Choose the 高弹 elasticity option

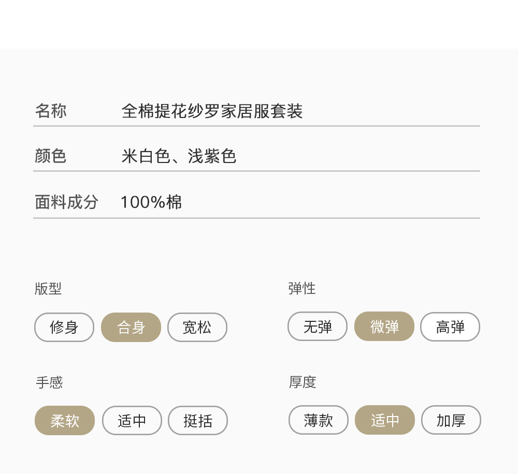pyautogui.click(x=450, y=327)
